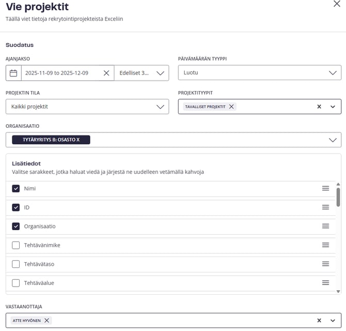The width and height of the screenshot is (346, 331).
Task: Open the Projektin tila dropdown
Action: (87, 107)
